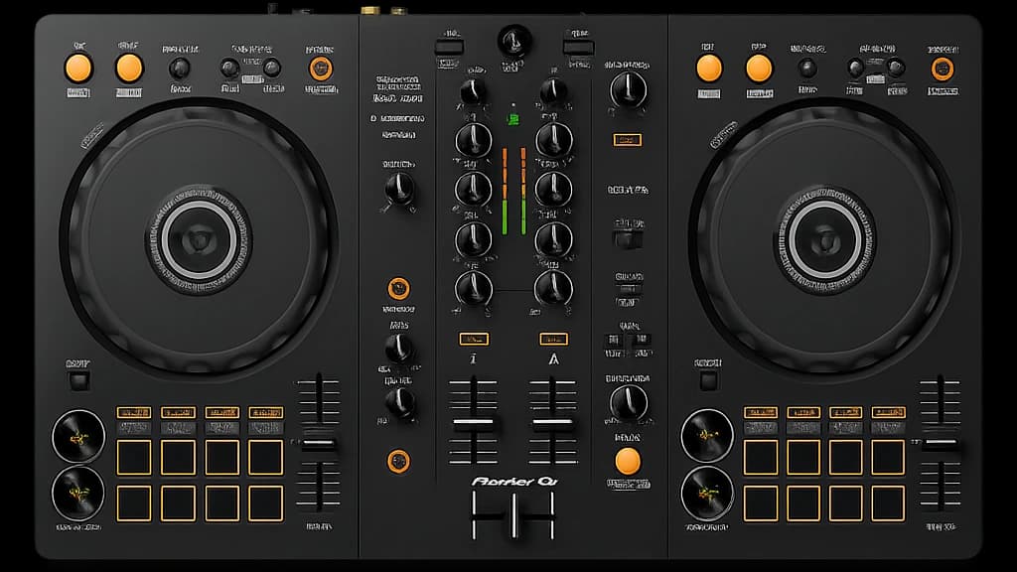Select first pad mode button above right deck pads
Viewport: 1017px width, 572px height.
click(x=760, y=412)
